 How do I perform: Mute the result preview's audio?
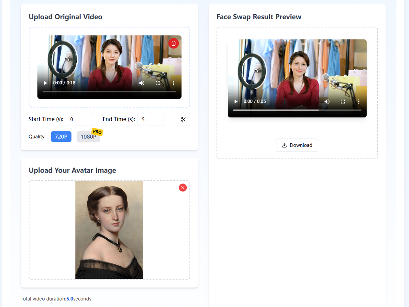pos(327,101)
